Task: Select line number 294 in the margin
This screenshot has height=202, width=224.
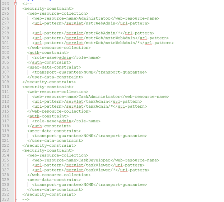Action: point(5,9)
